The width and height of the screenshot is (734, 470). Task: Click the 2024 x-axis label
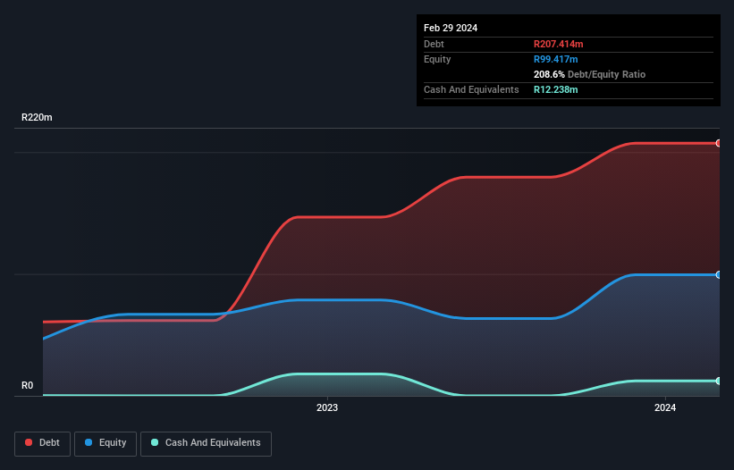tap(665, 407)
